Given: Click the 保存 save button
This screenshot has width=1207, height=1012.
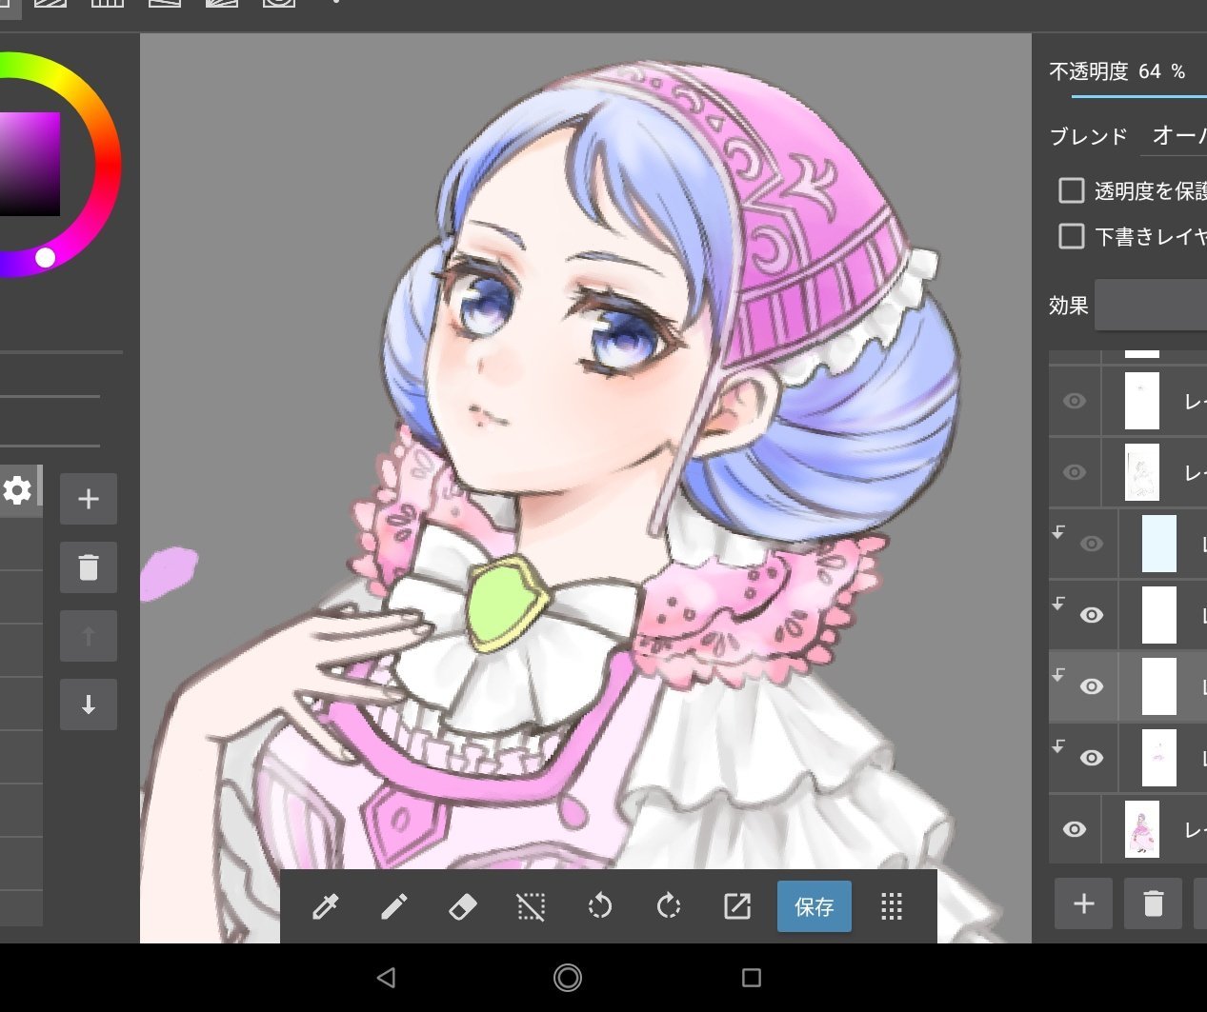Looking at the screenshot, I should click(x=815, y=907).
